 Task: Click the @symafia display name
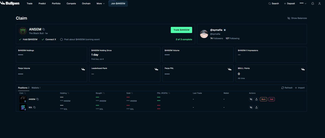click(216, 30)
